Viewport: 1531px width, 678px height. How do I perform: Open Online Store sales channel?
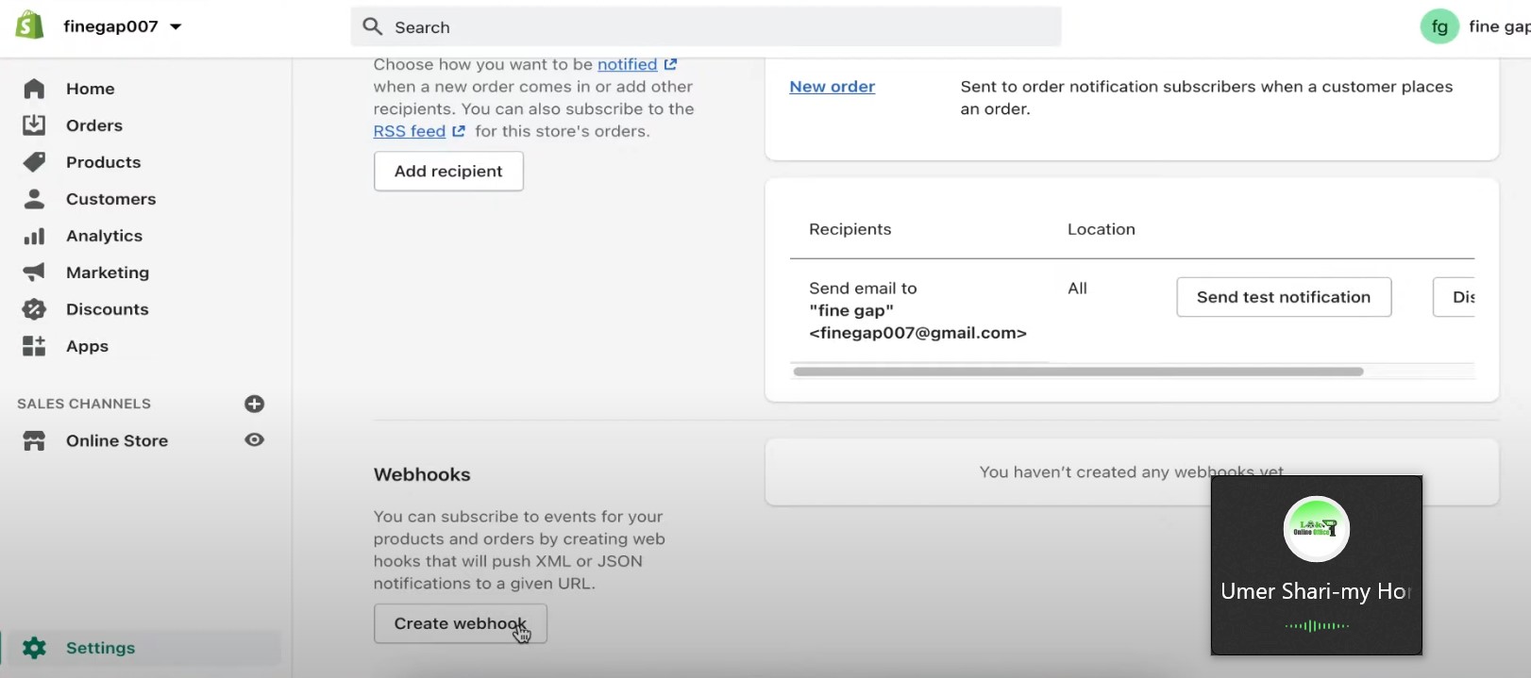click(117, 440)
